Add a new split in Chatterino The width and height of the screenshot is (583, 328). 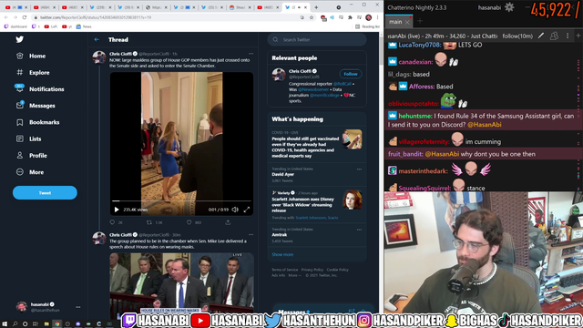tap(578, 36)
